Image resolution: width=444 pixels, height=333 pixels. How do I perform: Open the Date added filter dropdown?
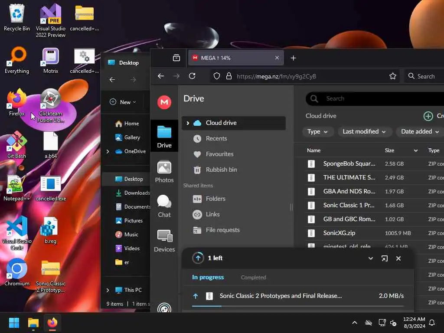tap(420, 132)
